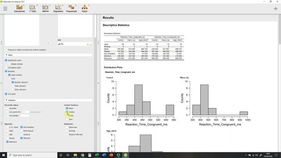This screenshot has height=158, width=281.
Task: Enable Color for boxplots
Action: click(x=10, y=79)
